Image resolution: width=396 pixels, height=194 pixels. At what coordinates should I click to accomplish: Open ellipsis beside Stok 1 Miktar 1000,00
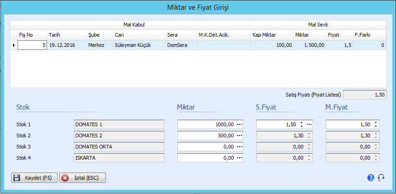pos(240,124)
